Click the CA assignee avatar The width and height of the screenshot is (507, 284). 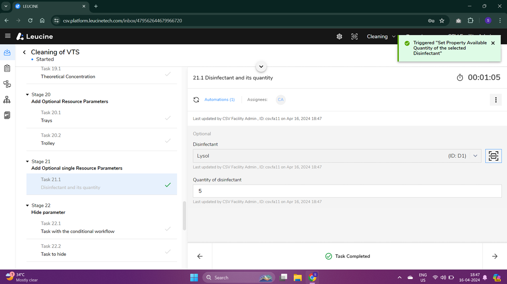[x=280, y=100]
